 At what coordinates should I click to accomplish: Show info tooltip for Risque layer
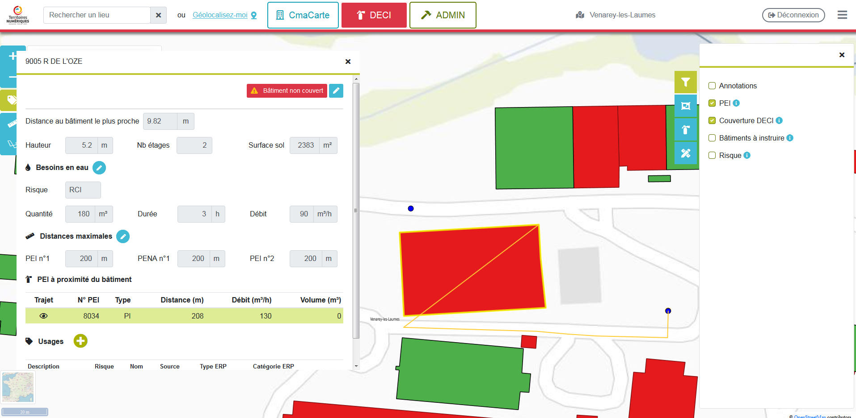(x=747, y=155)
